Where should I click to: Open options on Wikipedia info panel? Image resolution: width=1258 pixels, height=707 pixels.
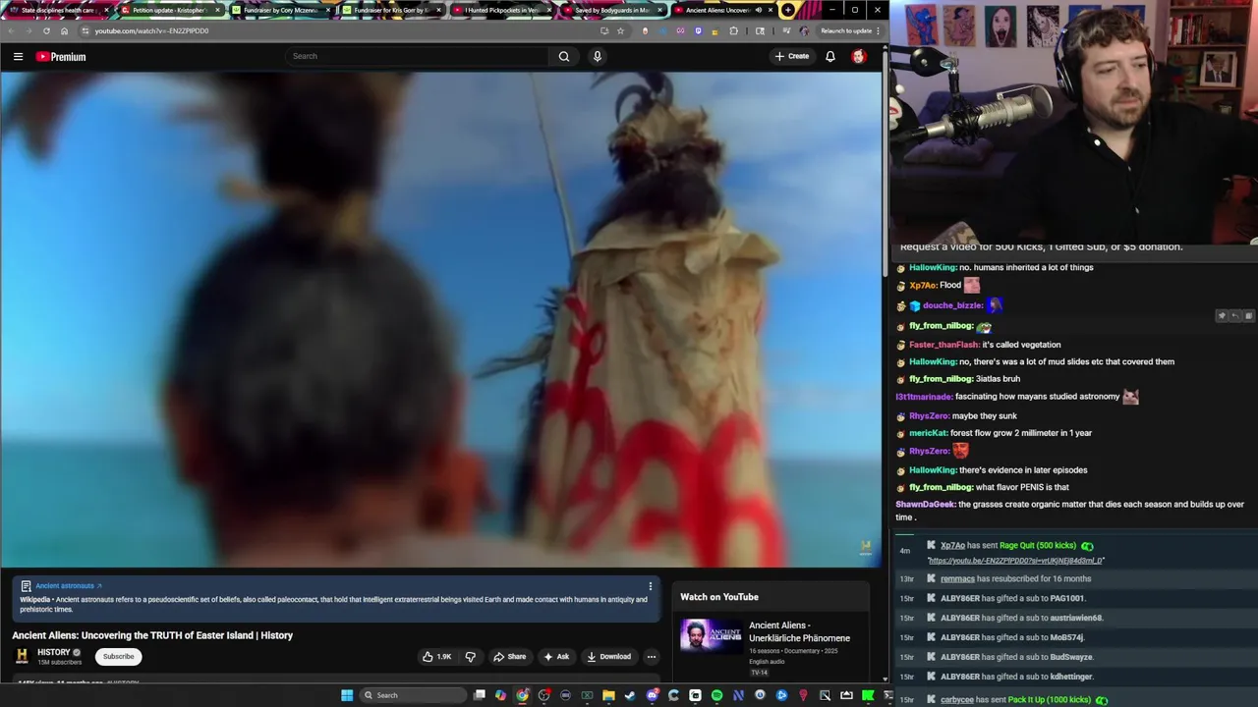650,586
